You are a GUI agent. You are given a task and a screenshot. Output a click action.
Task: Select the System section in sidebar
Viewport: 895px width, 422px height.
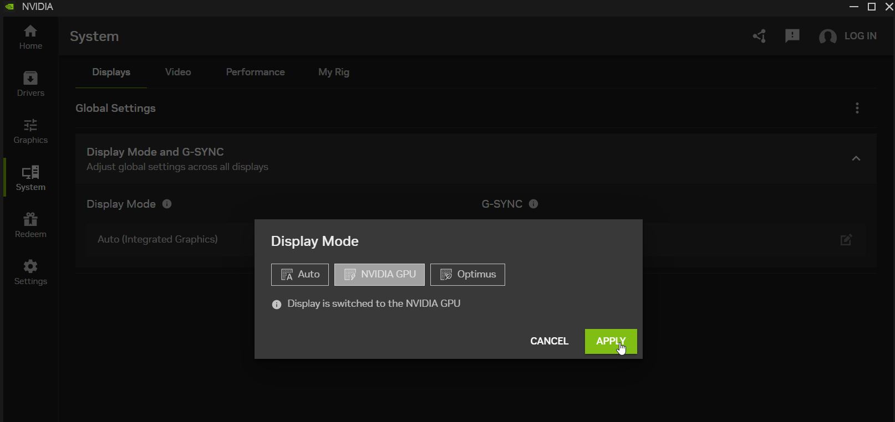(30, 178)
